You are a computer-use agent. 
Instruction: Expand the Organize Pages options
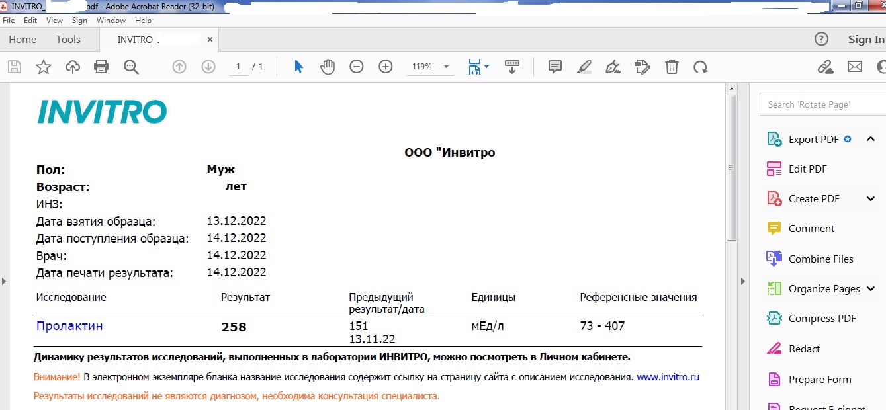pos(870,289)
